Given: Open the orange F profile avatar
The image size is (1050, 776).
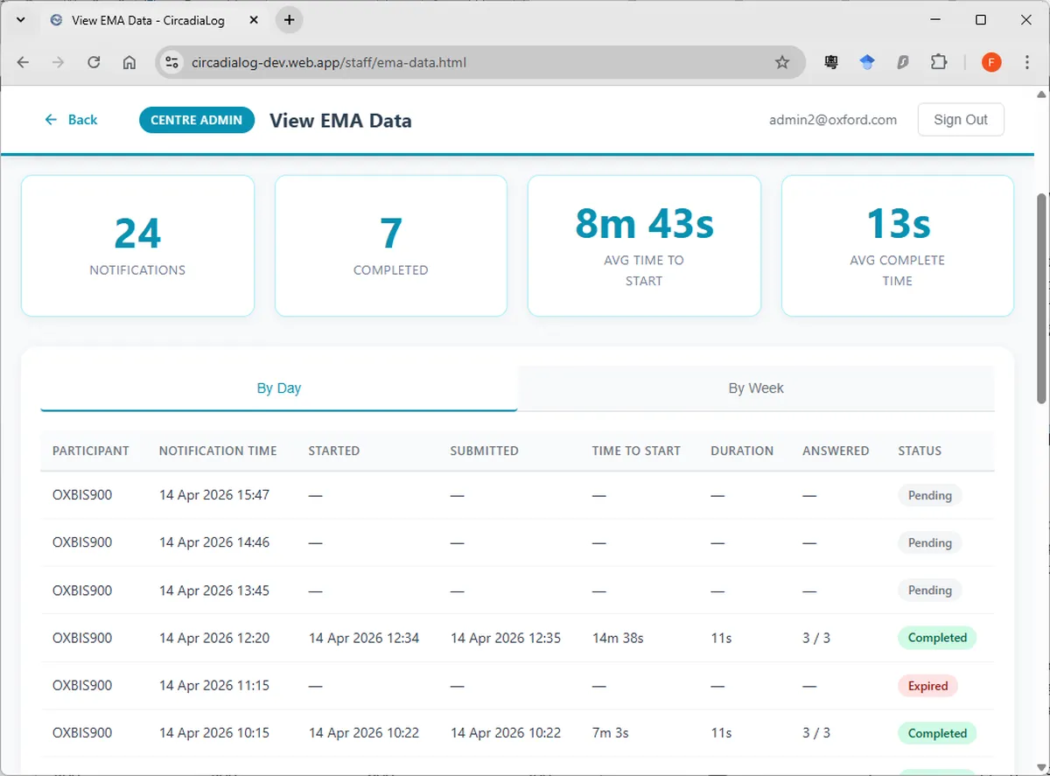Looking at the screenshot, I should (991, 62).
